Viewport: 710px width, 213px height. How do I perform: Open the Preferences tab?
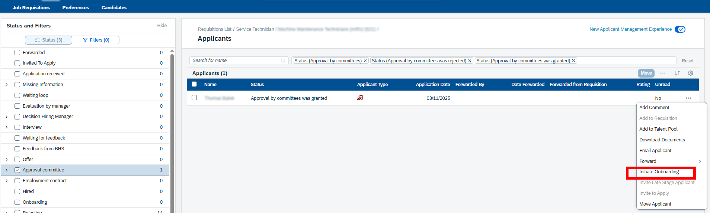coord(76,7)
